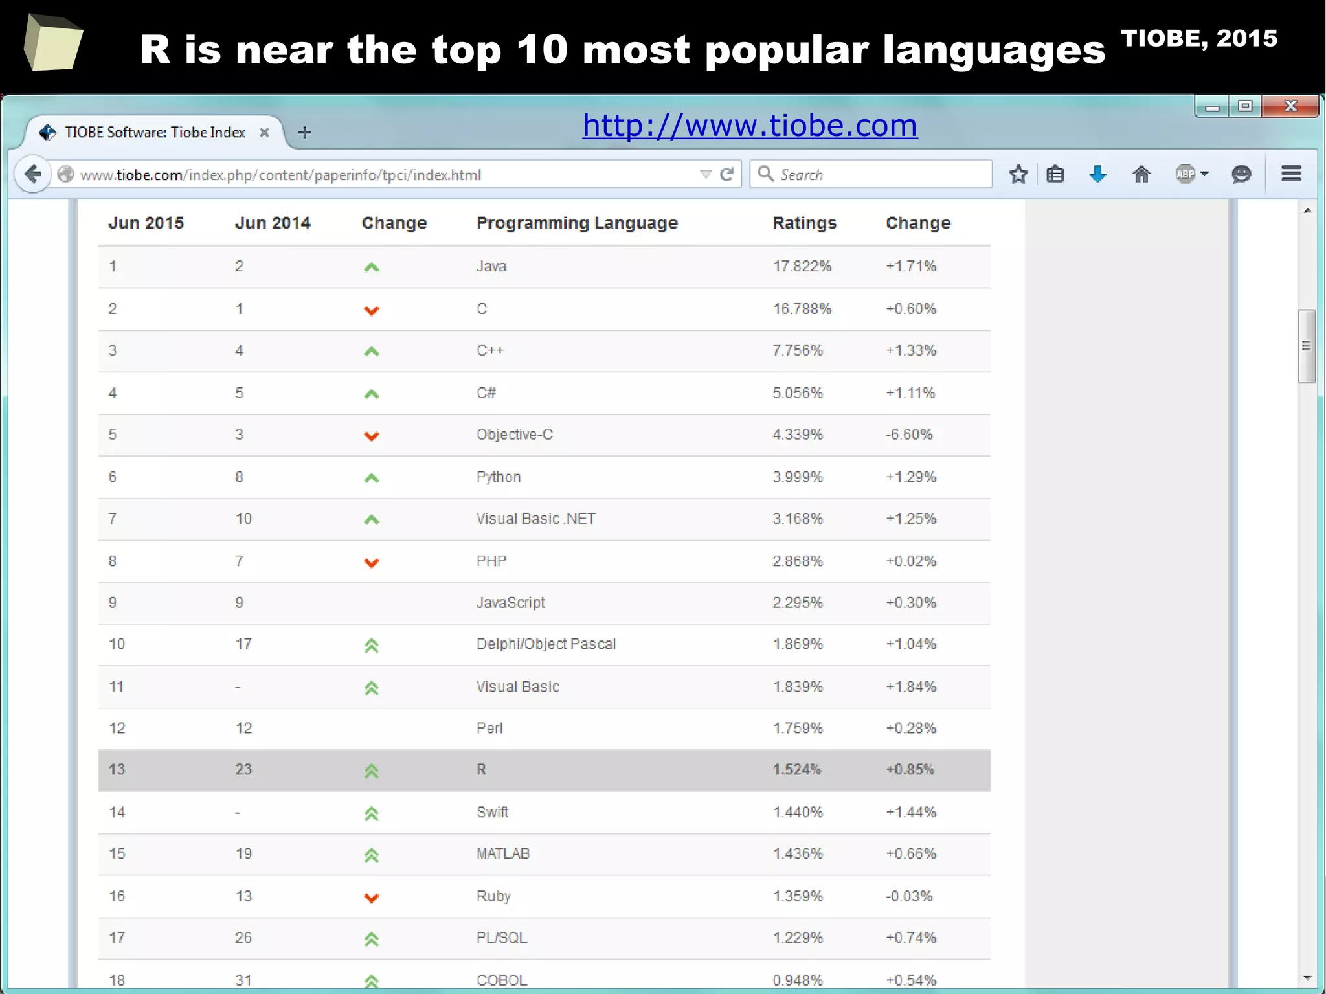Click the double up arrow in Swift row
This screenshot has height=994, width=1326.
click(371, 814)
